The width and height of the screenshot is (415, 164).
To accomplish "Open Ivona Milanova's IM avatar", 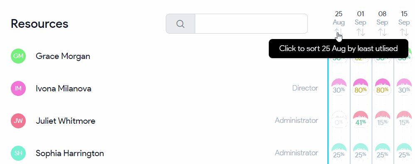I will [18, 88].
